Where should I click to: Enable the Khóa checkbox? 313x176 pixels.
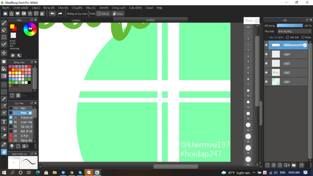pos(303,37)
